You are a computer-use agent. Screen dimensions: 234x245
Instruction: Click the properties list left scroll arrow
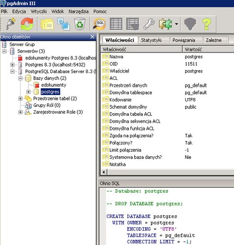coord(104,172)
